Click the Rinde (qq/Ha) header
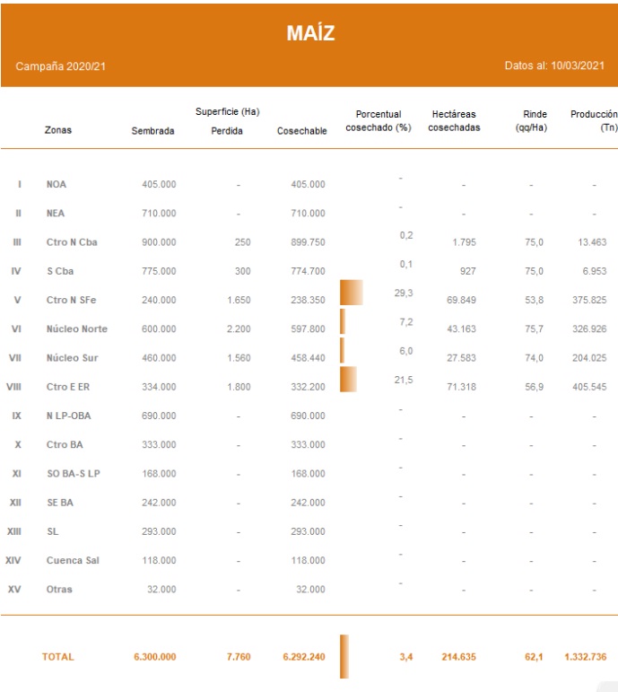This screenshot has width=618, height=692. point(532,121)
